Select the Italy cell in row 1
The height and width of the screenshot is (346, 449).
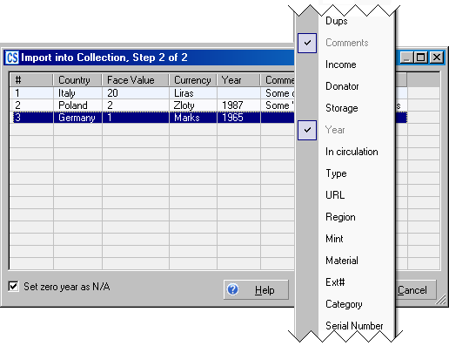(x=77, y=93)
